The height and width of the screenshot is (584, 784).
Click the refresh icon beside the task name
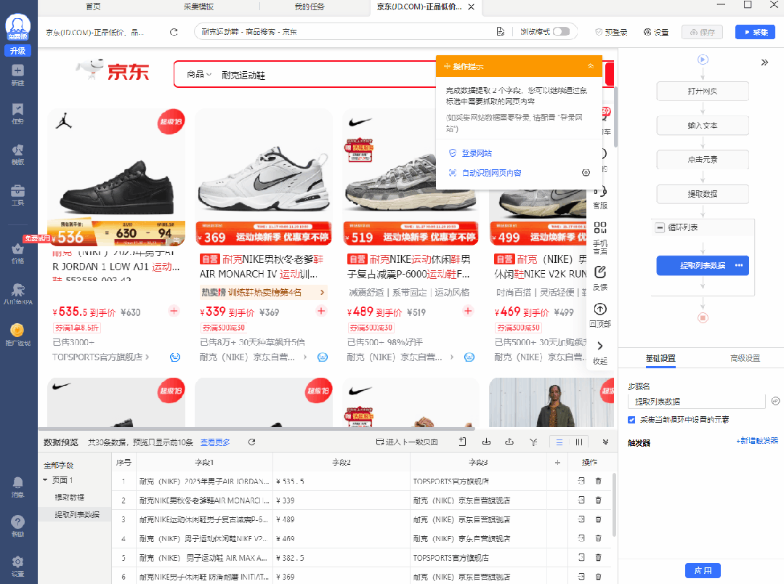(x=174, y=32)
